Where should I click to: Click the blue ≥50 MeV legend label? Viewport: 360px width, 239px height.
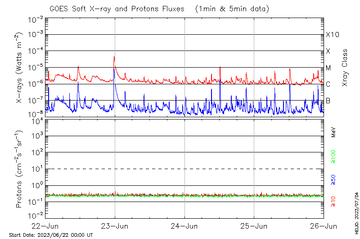(333, 179)
